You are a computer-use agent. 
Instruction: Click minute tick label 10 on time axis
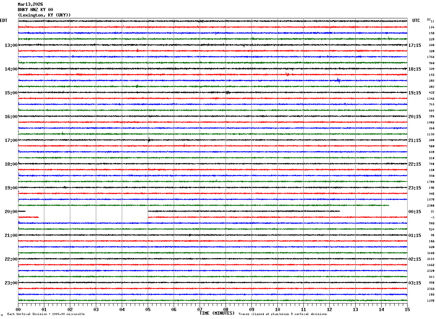[x=277, y=309]
